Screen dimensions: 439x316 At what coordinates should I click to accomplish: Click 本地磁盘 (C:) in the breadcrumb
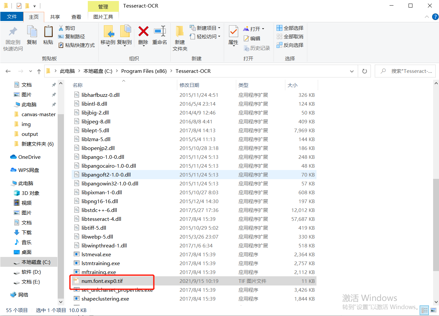pyautogui.click(x=98, y=71)
